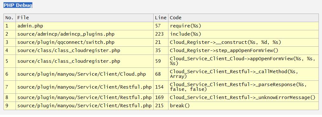The height and width of the screenshot is (117, 322).
Task: Click row number 2 cell
Action: [x=10, y=34]
